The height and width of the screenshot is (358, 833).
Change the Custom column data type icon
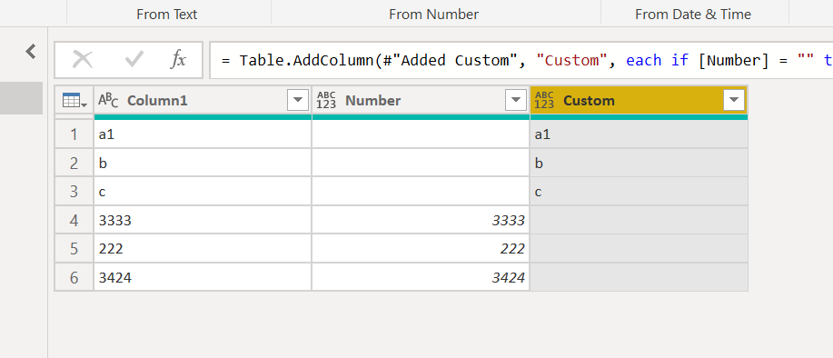click(544, 100)
